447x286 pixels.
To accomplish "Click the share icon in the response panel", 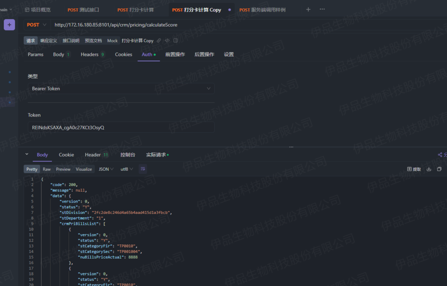I will pos(440,155).
